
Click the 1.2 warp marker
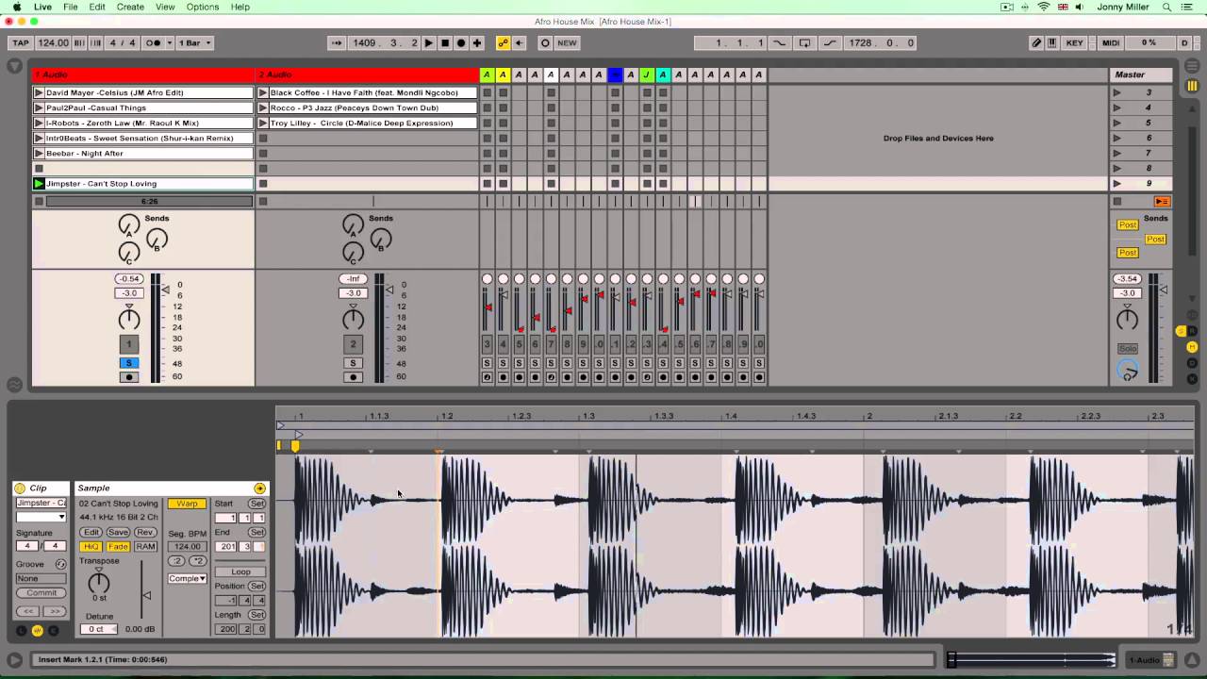(439, 453)
